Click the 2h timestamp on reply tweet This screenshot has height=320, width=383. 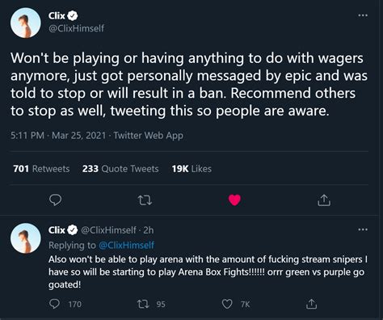point(149,230)
